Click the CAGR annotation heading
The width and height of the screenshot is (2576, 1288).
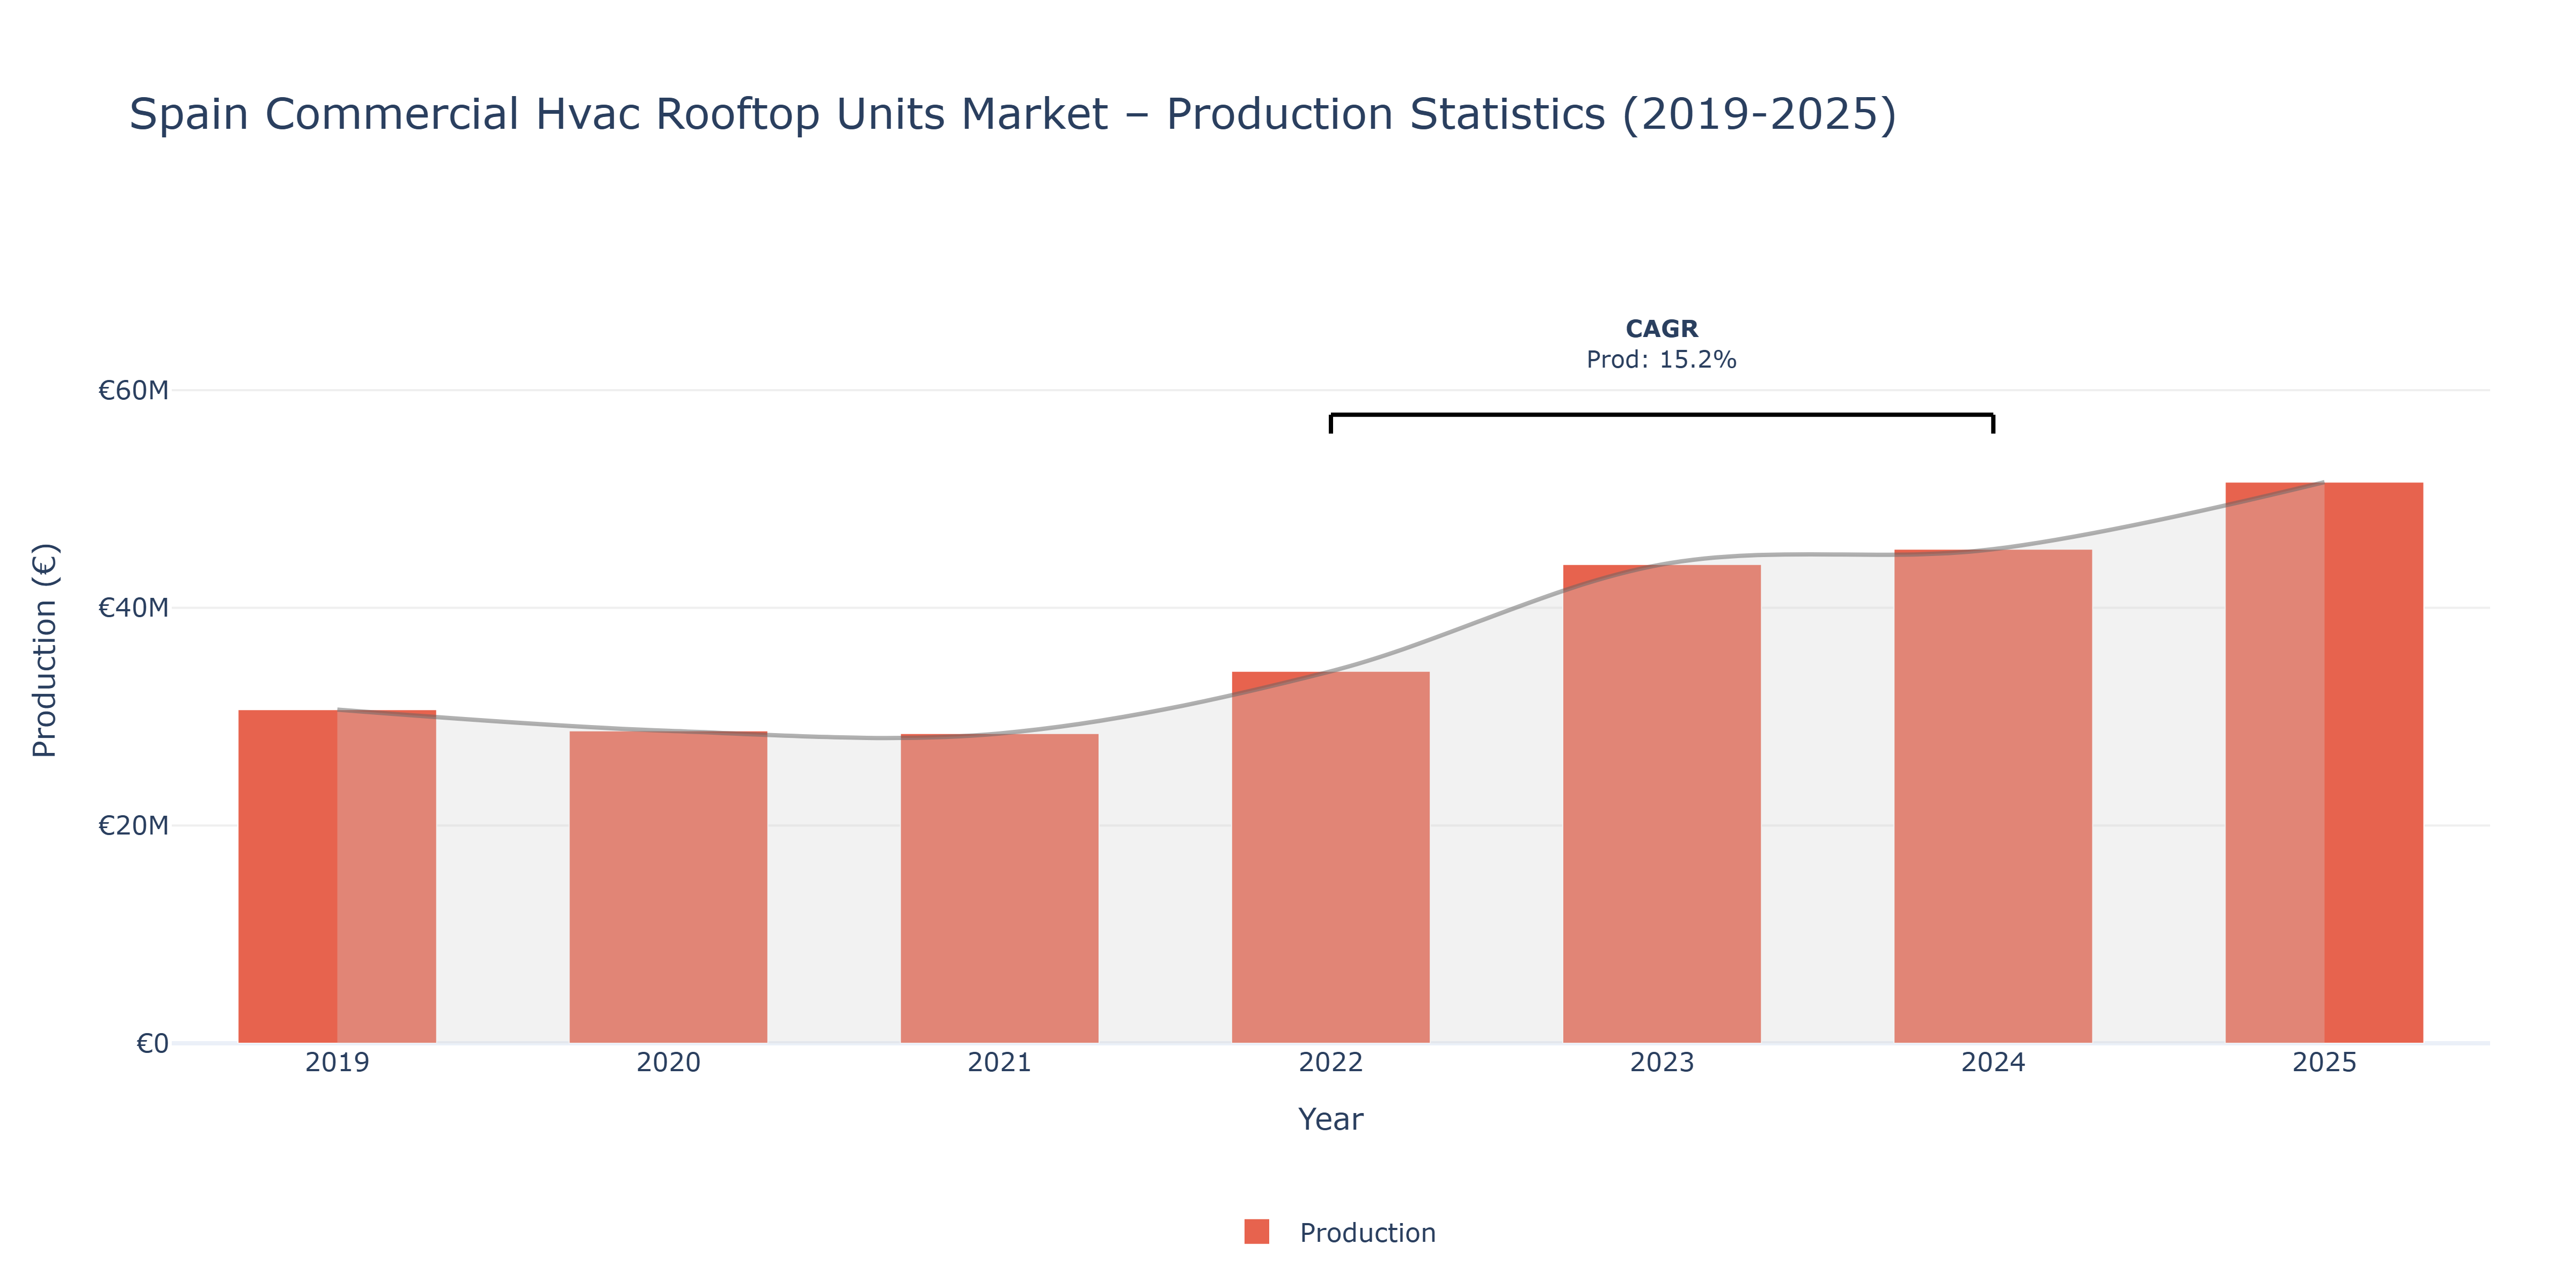click(1661, 329)
